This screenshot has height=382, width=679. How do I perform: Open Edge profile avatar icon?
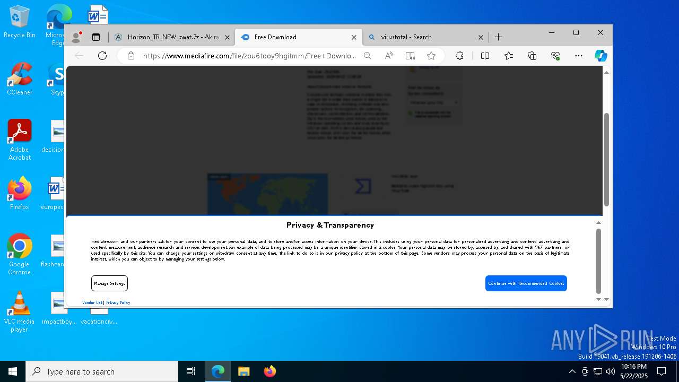pyautogui.click(x=76, y=37)
